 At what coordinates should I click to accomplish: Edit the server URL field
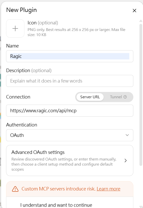70,111
